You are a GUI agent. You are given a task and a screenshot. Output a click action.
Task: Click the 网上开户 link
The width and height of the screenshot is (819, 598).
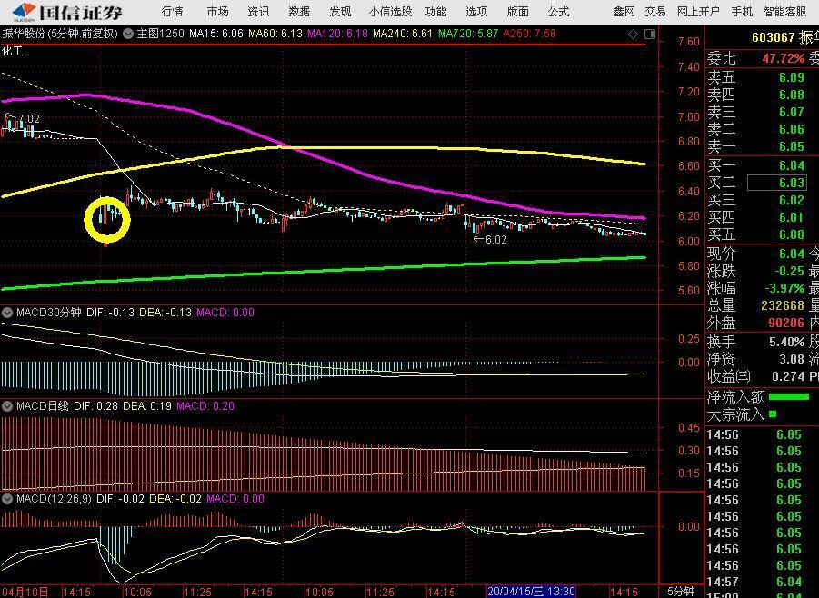pos(698,12)
